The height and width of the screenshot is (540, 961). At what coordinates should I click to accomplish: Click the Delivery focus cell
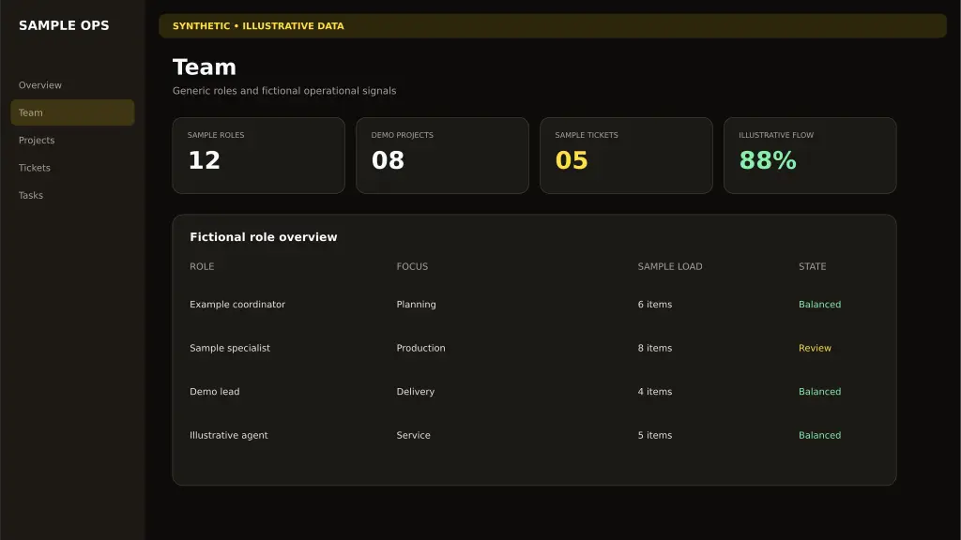[415, 391]
